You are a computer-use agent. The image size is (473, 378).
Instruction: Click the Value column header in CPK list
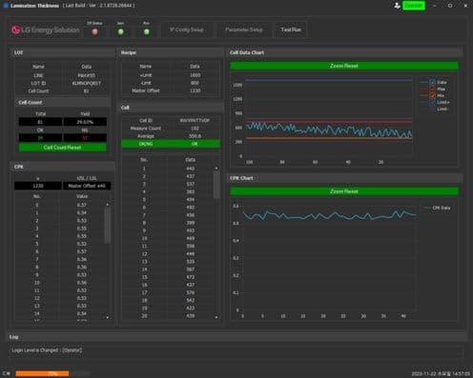point(82,196)
